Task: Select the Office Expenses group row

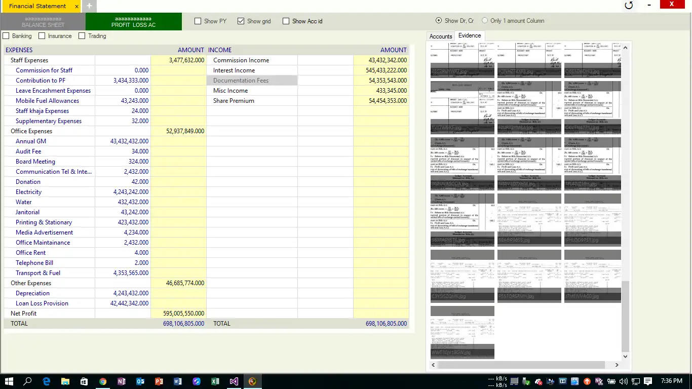Action: pyautogui.click(x=31, y=131)
